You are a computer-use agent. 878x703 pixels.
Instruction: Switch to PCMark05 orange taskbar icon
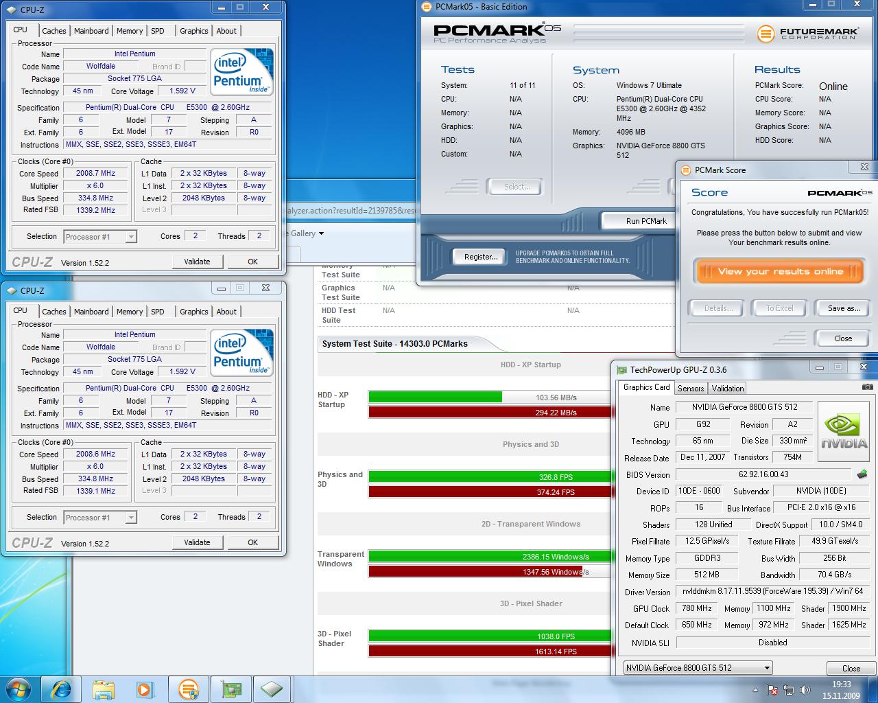(188, 689)
